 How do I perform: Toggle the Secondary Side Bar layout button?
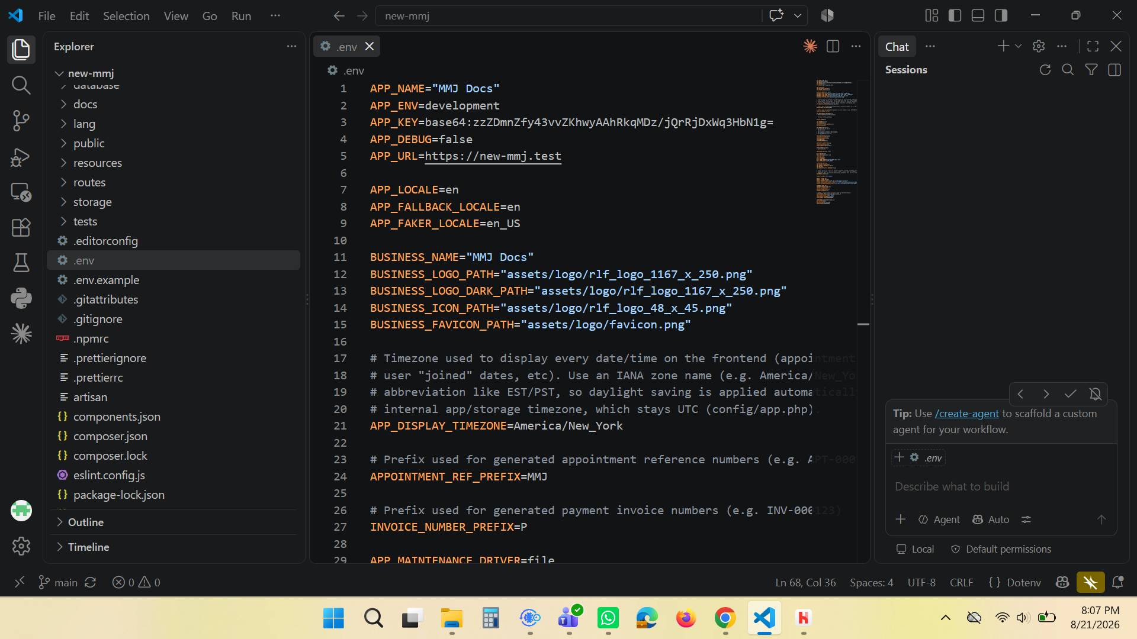tap(1001, 16)
